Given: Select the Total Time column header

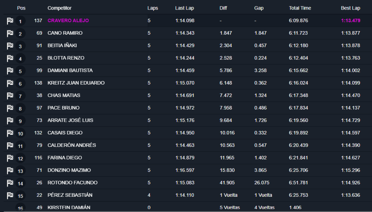Looking at the screenshot, I should (300, 8).
